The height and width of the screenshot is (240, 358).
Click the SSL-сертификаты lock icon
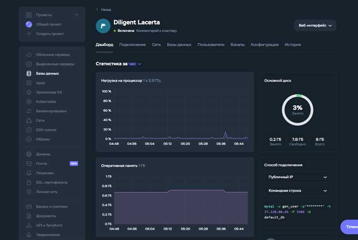(x=29, y=183)
